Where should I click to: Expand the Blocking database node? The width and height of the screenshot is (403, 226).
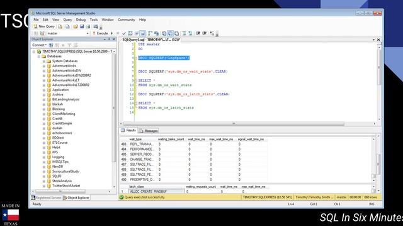pyautogui.click(x=44, y=109)
